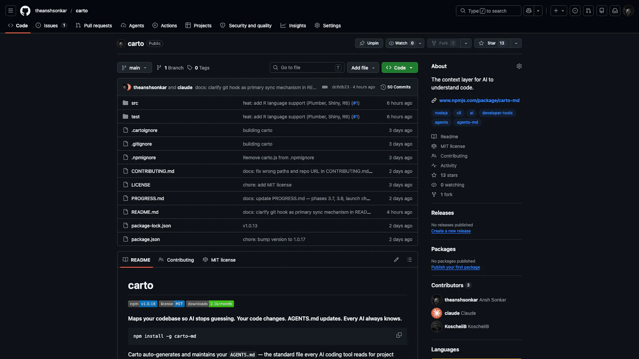Open the issues icon in the top header

click(575, 11)
